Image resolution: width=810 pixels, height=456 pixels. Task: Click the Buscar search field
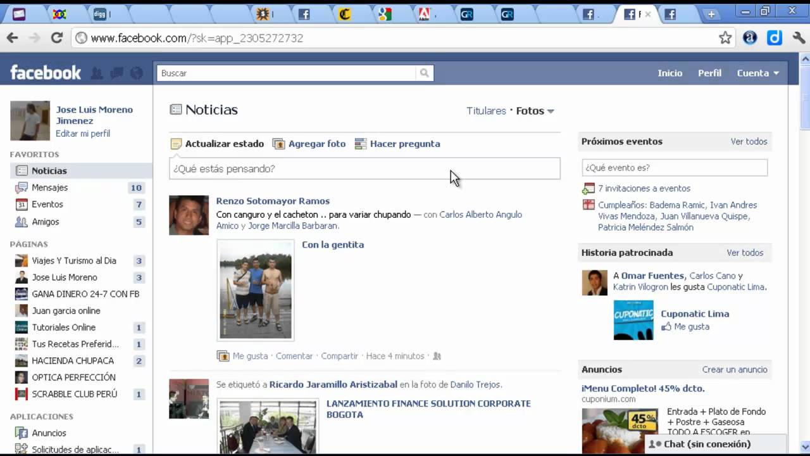coord(287,73)
